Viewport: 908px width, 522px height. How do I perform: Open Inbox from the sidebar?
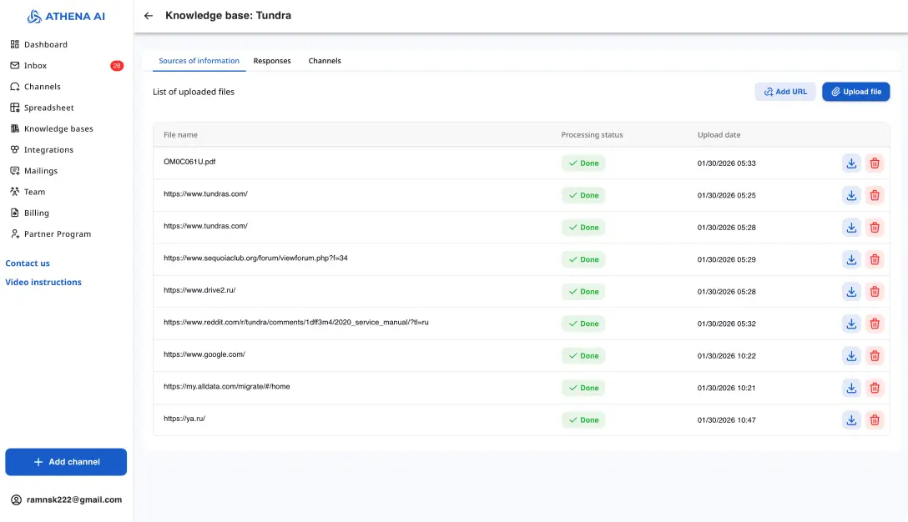pos(36,66)
